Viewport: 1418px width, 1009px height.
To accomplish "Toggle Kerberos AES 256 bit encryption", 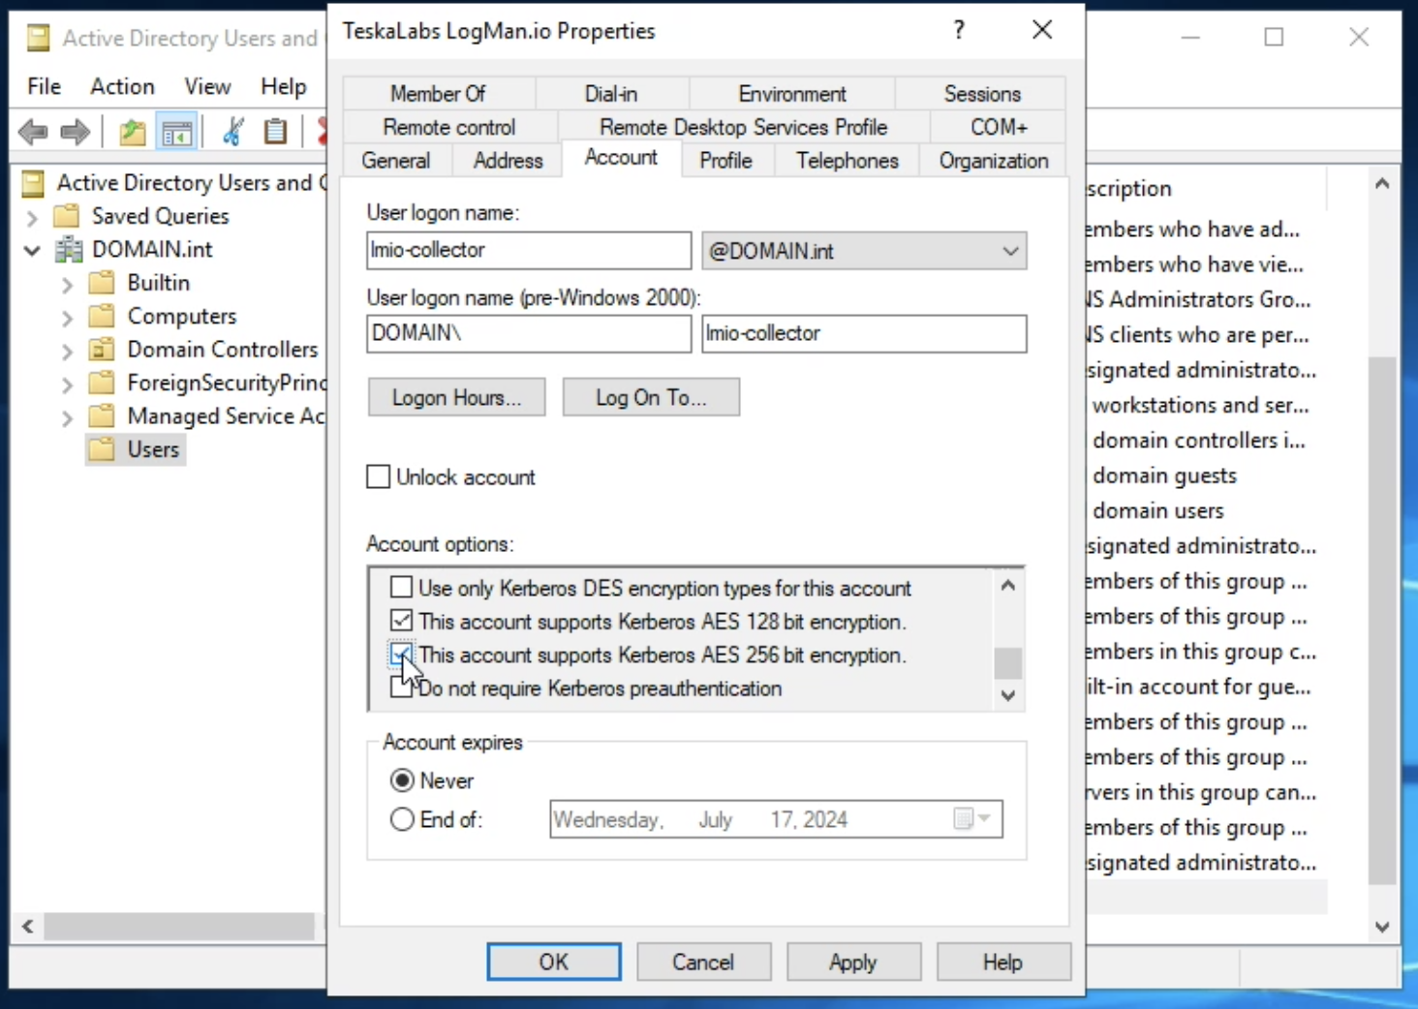I will tap(401, 655).
